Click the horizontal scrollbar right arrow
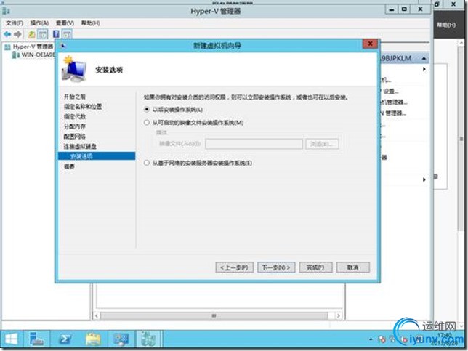This screenshot has width=468, height=351. point(339,315)
